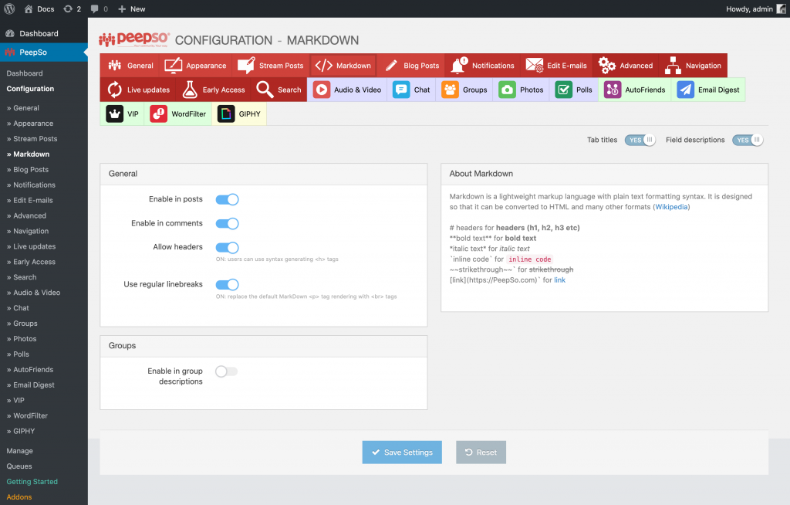Click the Polls checkmark icon
Screen dimensions: 790x505
coord(563,90)
